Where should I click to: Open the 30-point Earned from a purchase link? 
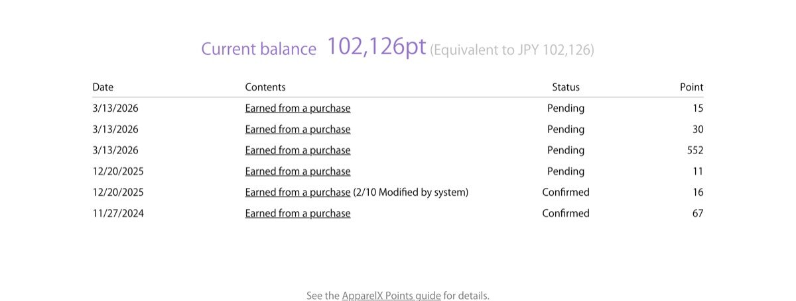pos(298,129)
